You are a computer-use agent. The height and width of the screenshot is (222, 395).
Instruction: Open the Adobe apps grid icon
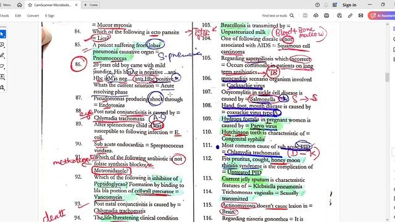[335, 5]
